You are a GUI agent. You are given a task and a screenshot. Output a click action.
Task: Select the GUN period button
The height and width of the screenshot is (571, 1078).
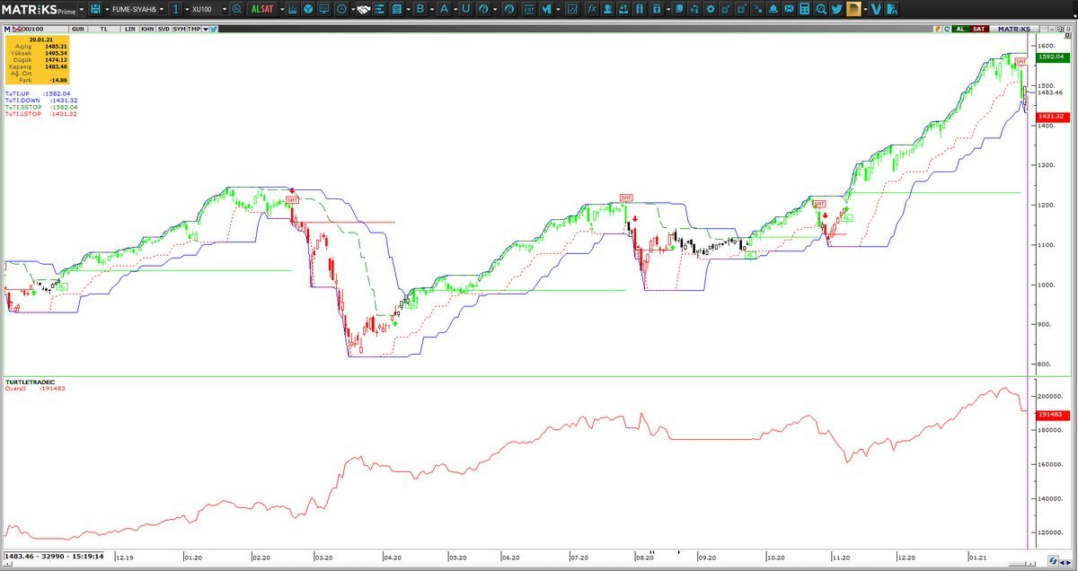pos(78,29)
